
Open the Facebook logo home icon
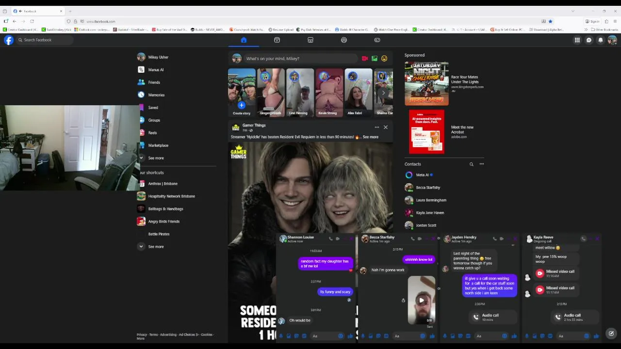point(9,40)
